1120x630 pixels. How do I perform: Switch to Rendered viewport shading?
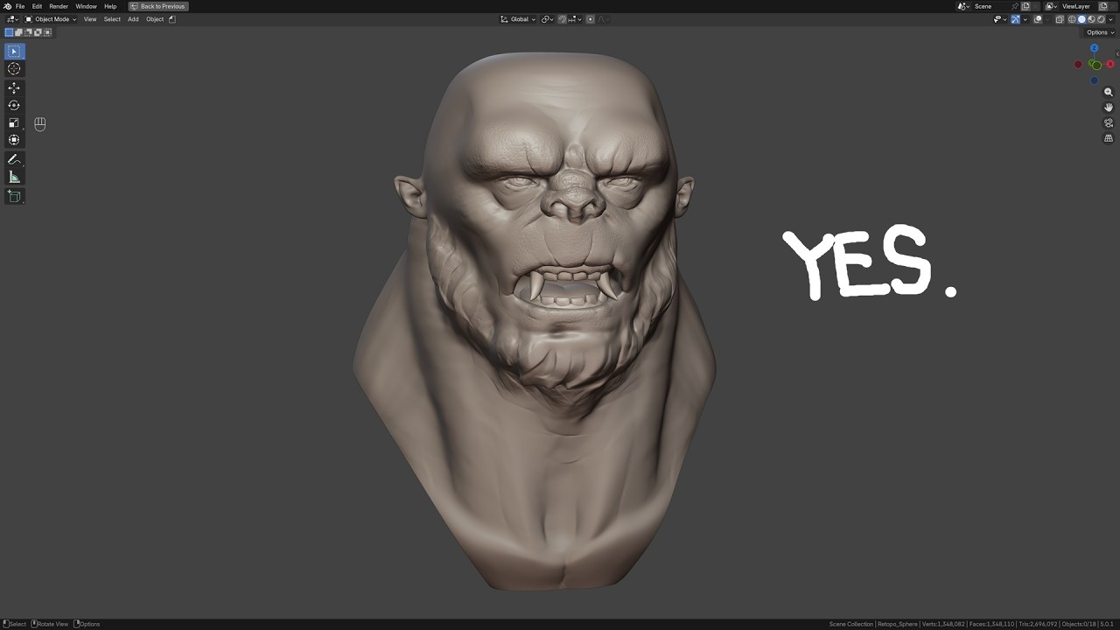click(x=1101, y=19)
